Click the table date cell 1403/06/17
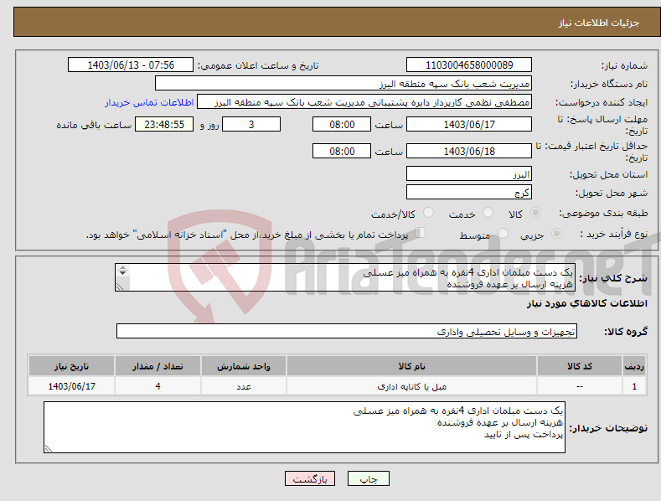This screenshot has width=661, height=501. [72, 386]
